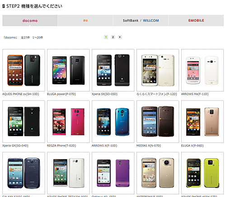This screenshot has width=226, height=197.
Task: Choose the ELUGA power (P-07D) thumbnail
Action: point(68,70)
